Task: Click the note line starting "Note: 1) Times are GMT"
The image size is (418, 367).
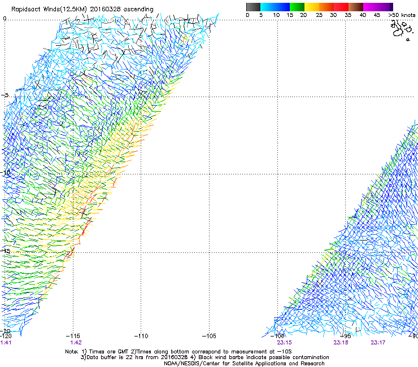Action: pos(178,352)
